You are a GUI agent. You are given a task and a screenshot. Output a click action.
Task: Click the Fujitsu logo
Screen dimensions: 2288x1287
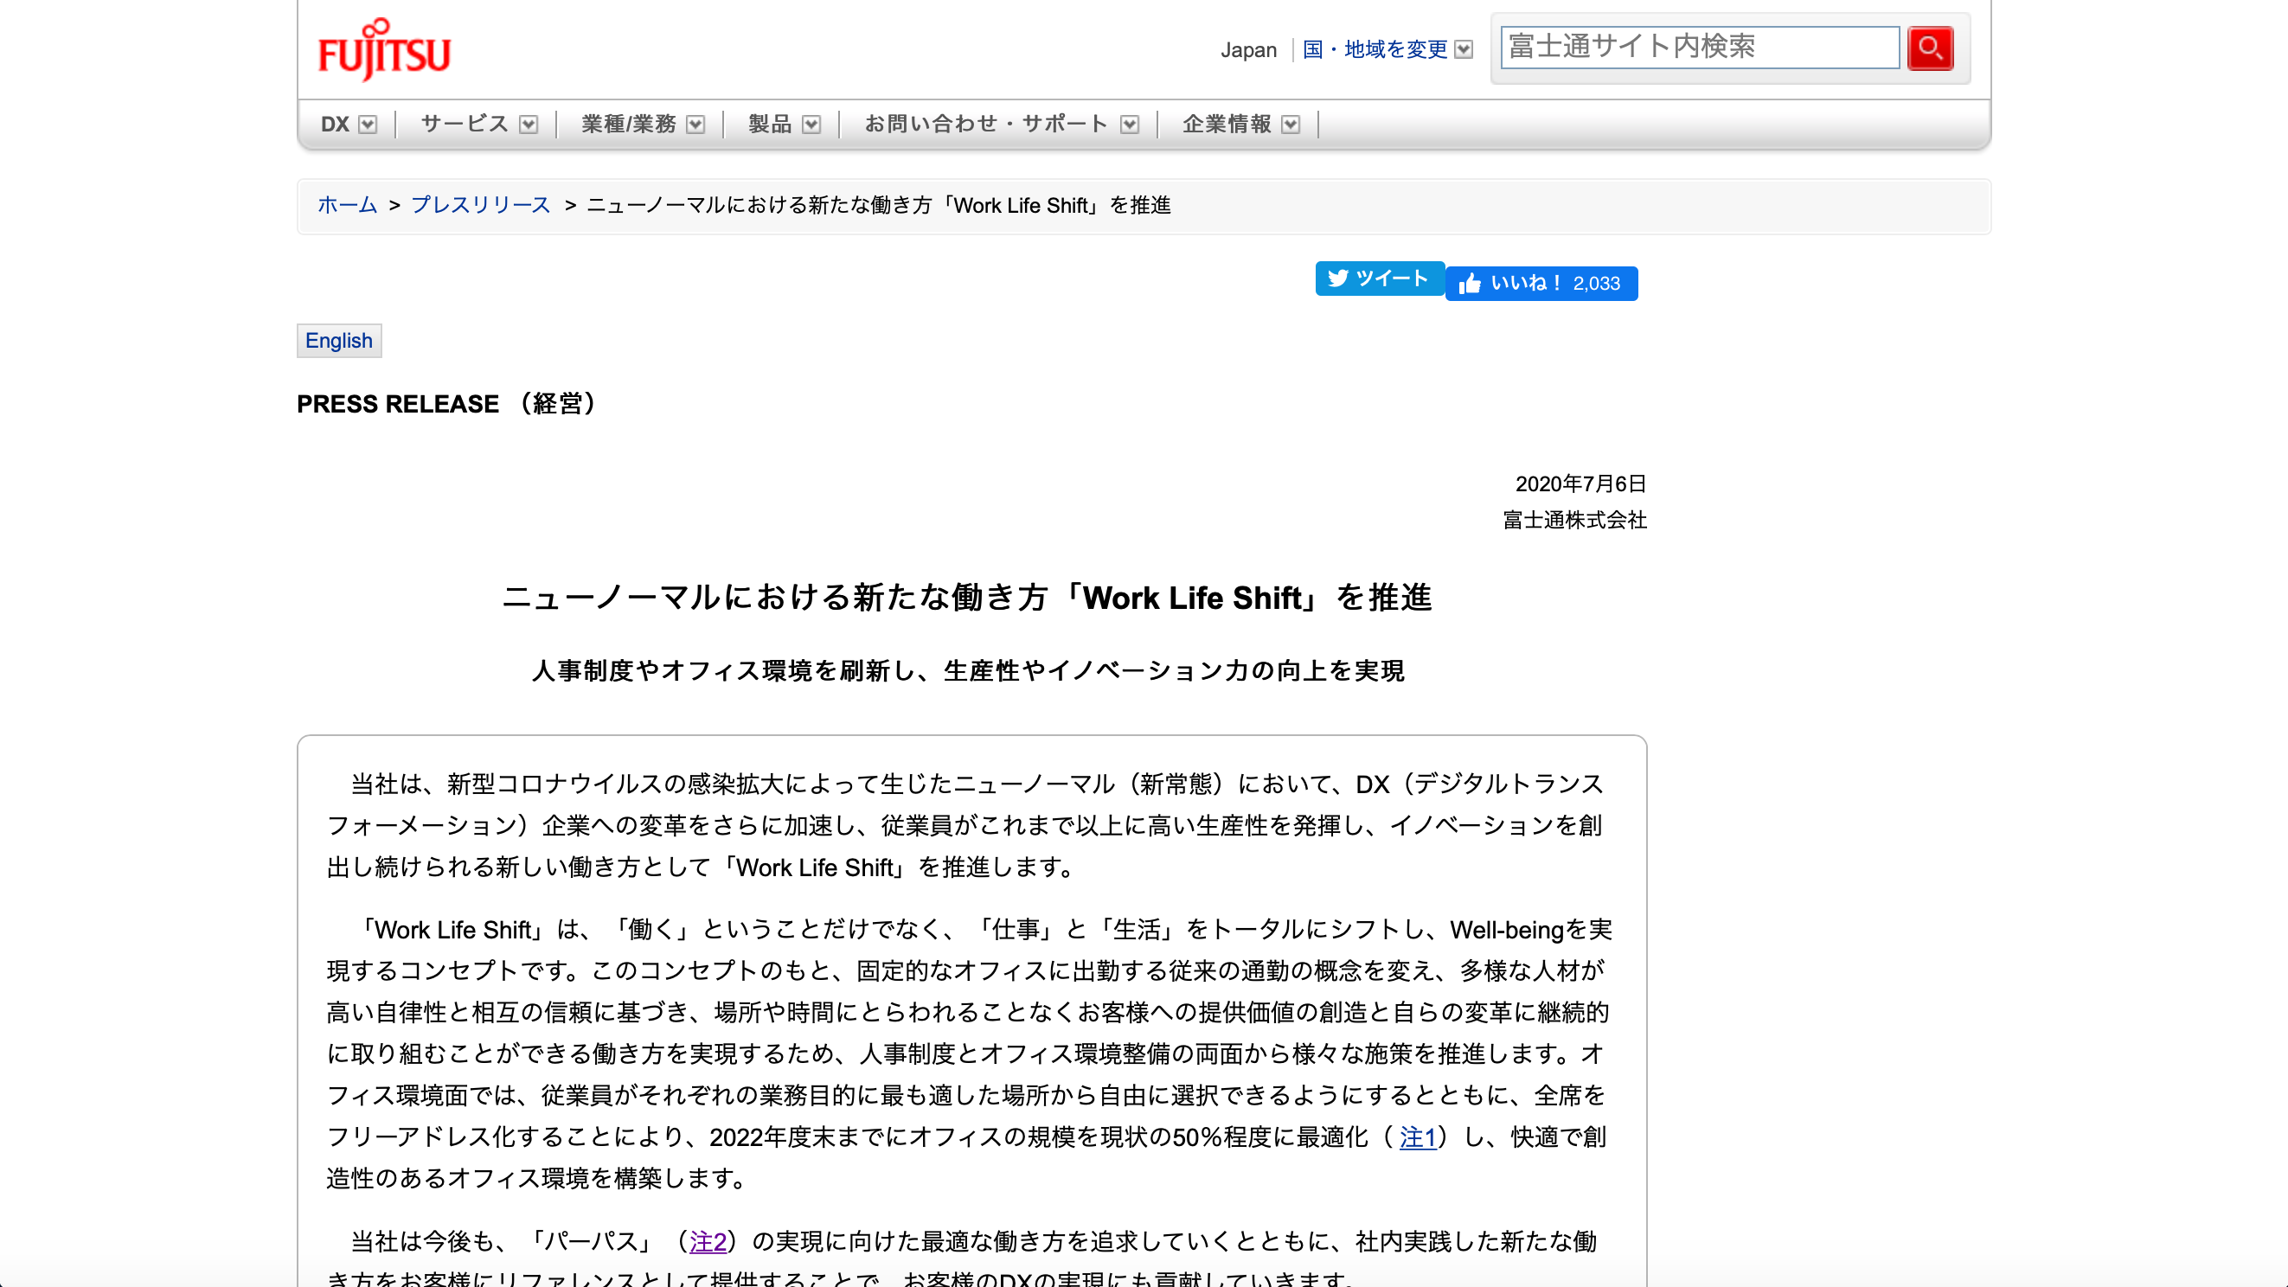(x=384, y=50)
